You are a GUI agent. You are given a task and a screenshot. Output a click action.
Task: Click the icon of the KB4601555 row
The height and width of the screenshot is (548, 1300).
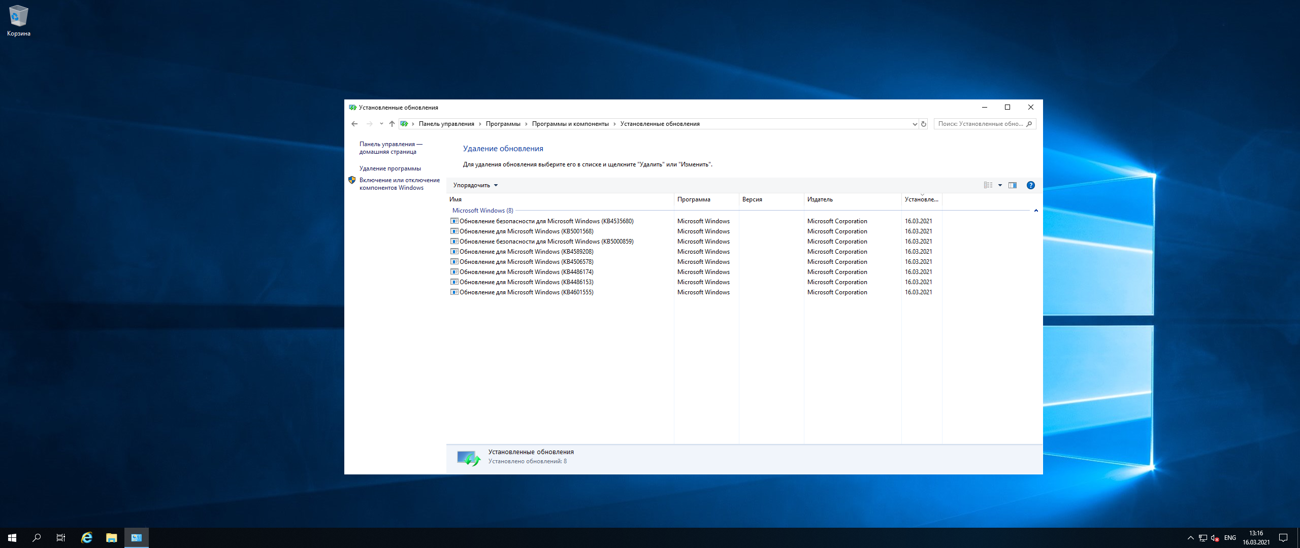pos(454,292)
